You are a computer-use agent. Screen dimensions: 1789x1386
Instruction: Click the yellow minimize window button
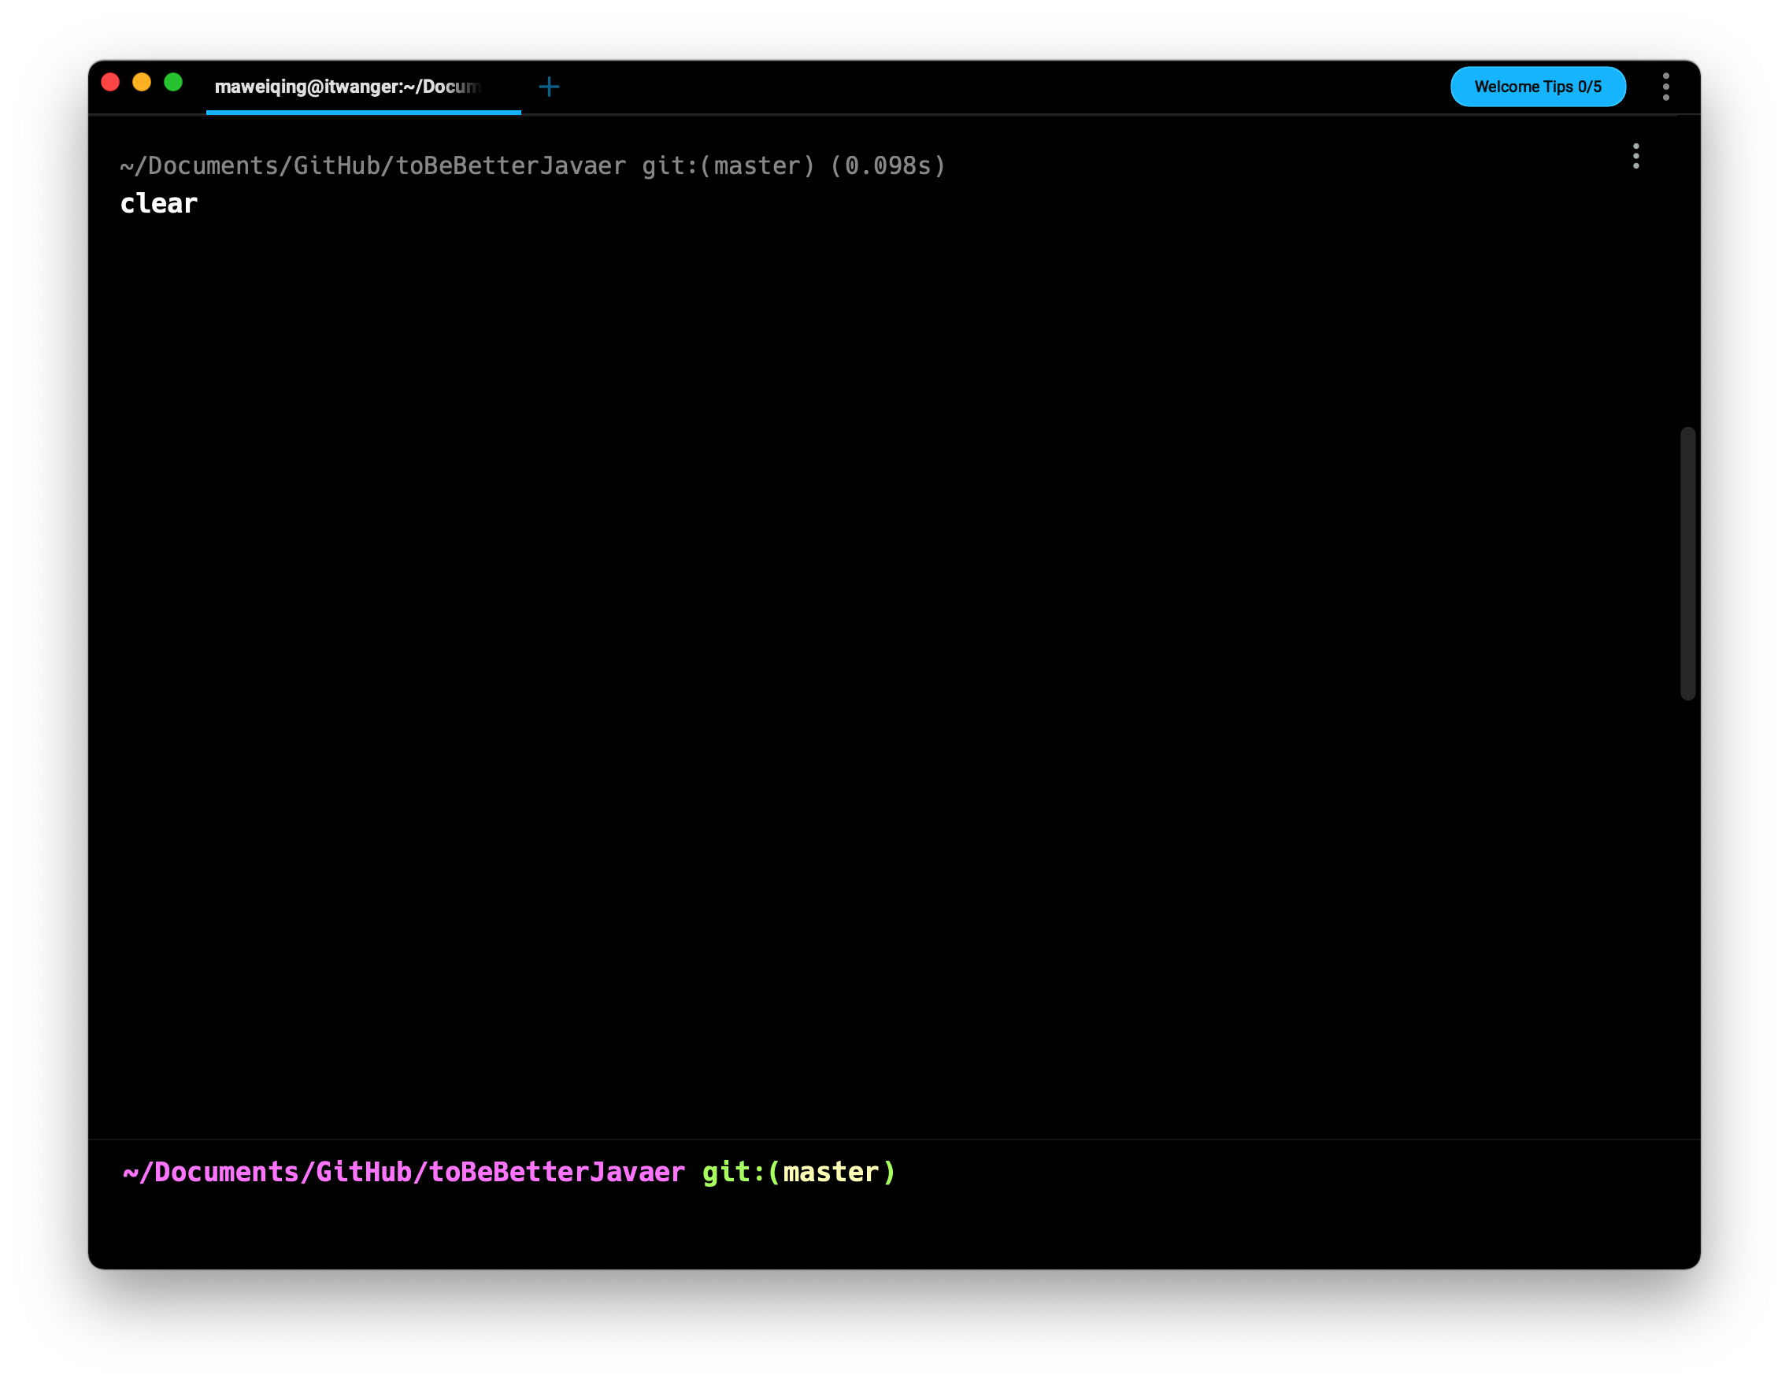142,83
